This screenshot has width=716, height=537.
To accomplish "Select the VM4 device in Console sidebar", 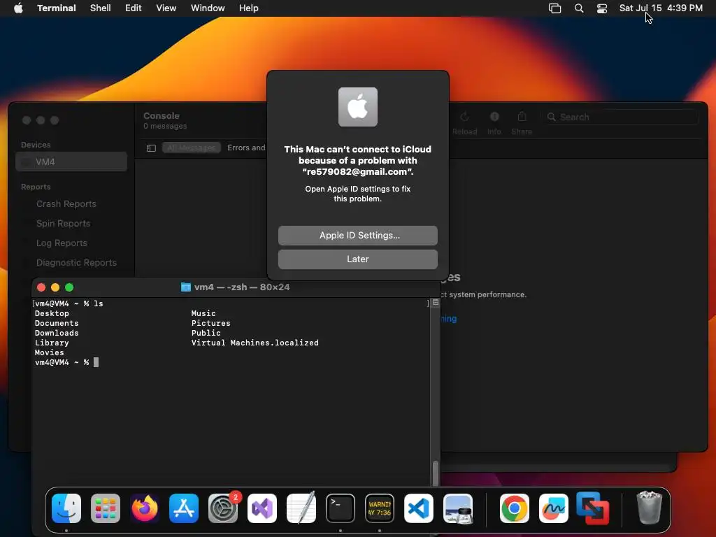I will (x=71, y=162).
